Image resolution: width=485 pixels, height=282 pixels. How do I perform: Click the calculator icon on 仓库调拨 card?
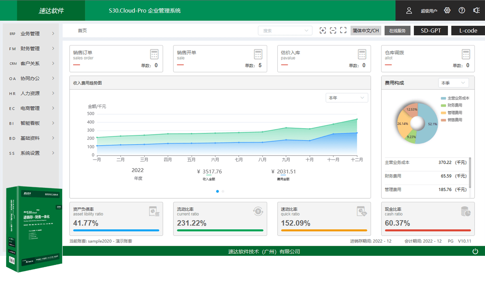466,54
